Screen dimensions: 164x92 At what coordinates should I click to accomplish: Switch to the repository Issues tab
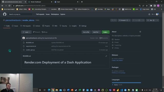click(15, 26)
